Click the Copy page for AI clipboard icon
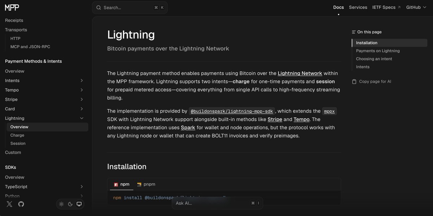Image resolution: width=433 pixels, height=216 pixels. coord(354,82)
